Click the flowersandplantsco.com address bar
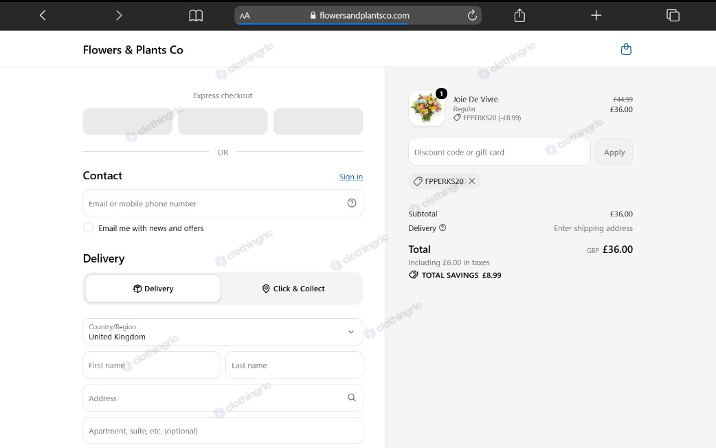This screenshot has width=716, height=448. [358, 16]
